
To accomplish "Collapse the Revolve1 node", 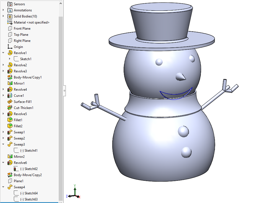I will coord(3,53).
